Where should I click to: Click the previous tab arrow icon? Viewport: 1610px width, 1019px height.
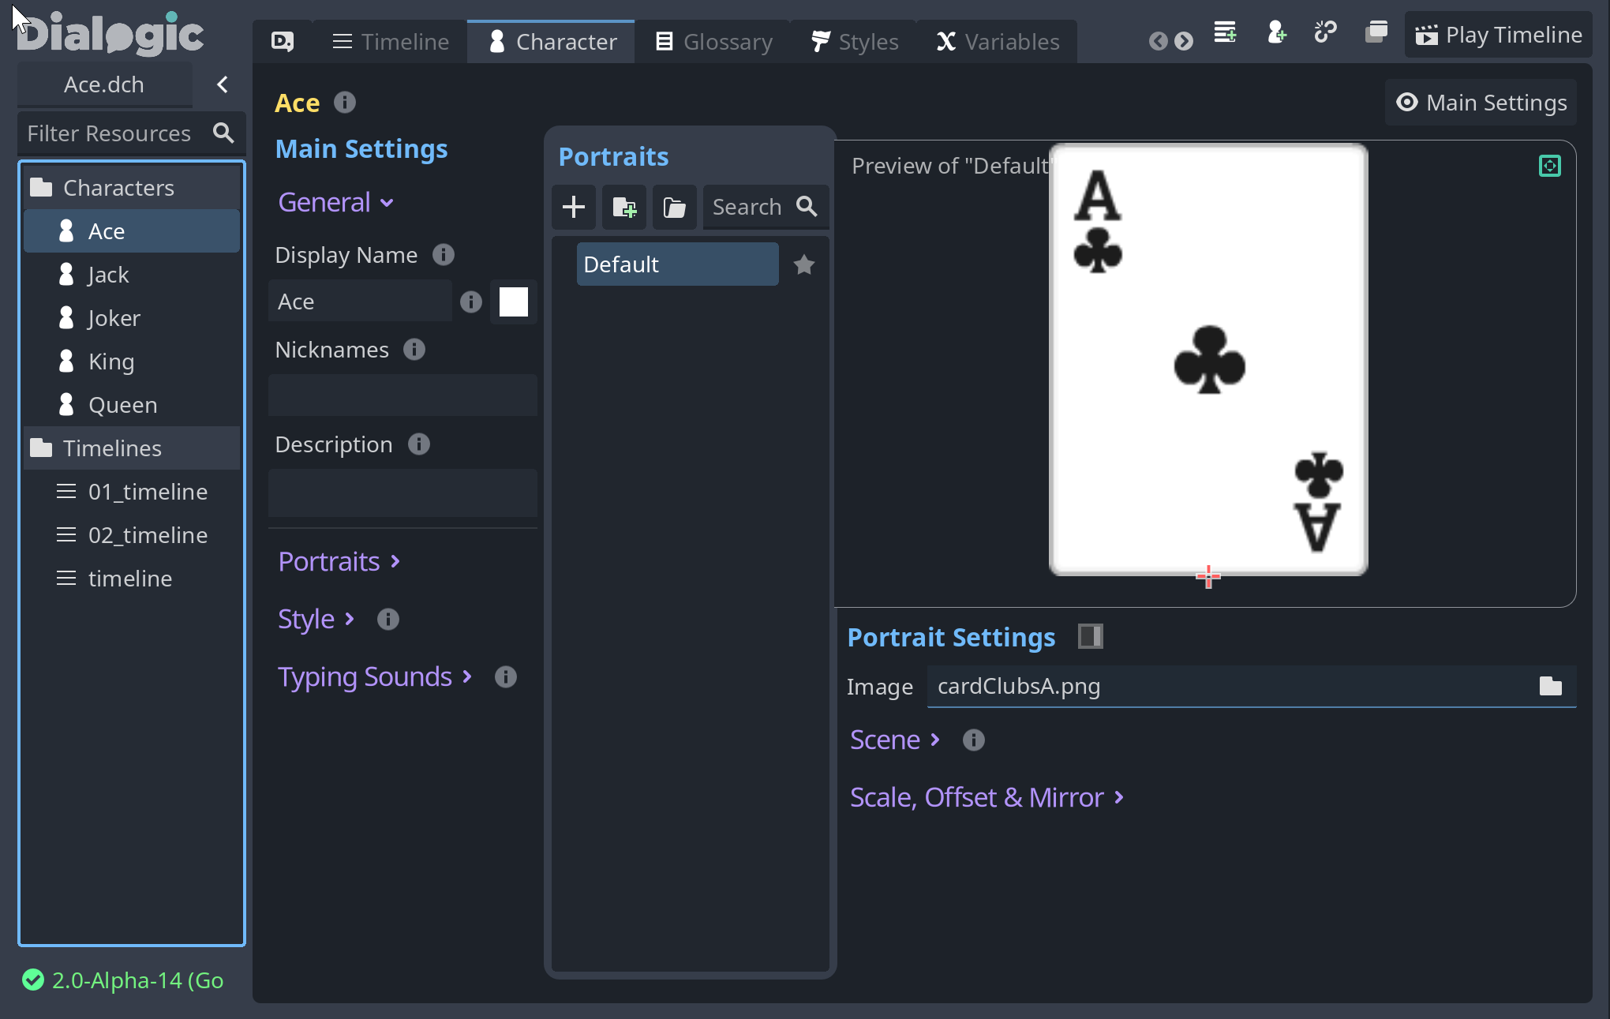(1158, 41)
